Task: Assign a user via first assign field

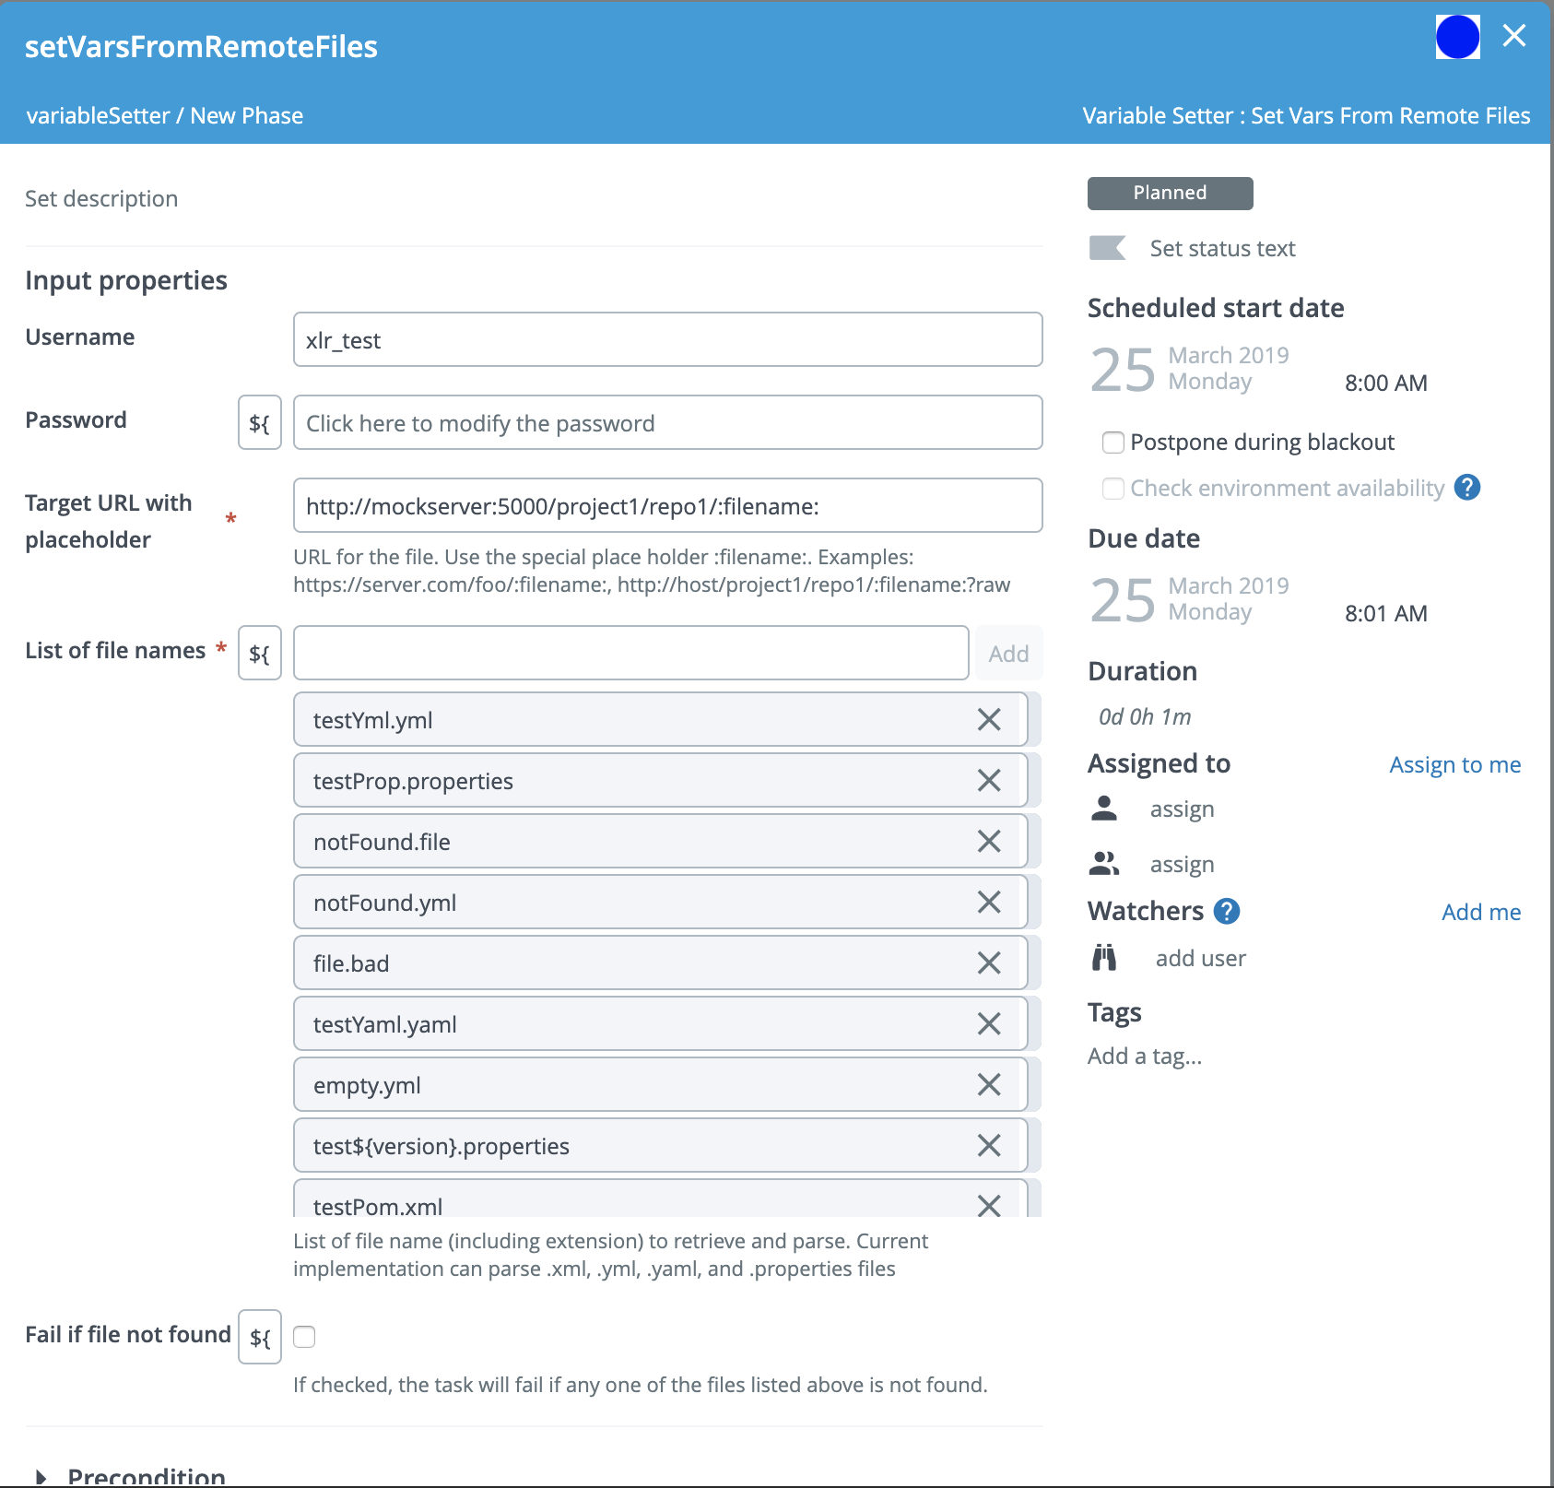Action: [x=1183, y=809]
